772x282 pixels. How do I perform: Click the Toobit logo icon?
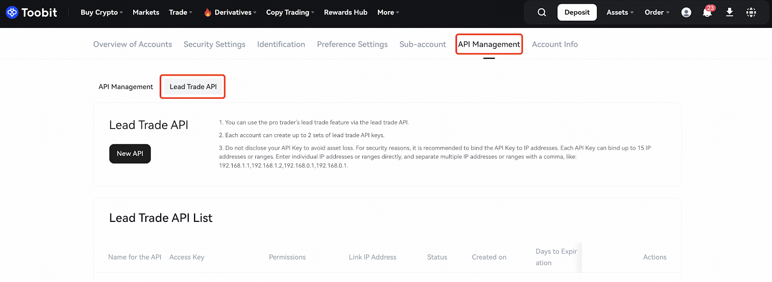pos(12,13)
